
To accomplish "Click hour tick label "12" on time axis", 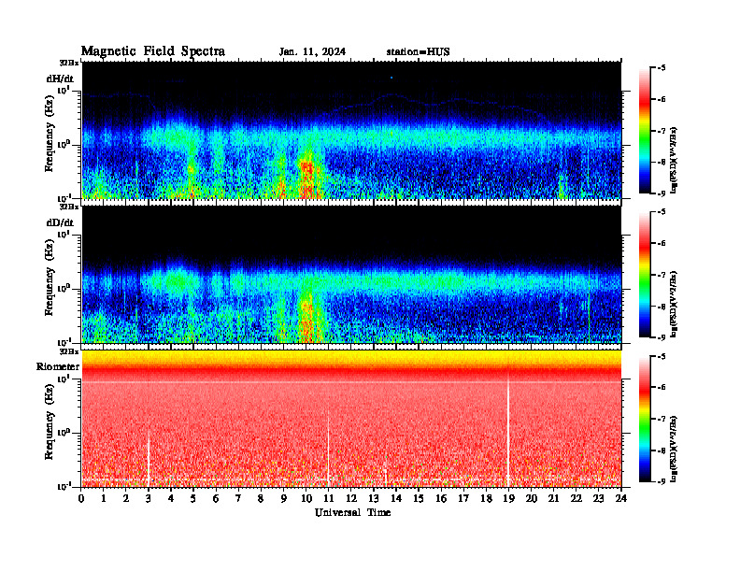I will pyautogui.click(x=351, y=498).
